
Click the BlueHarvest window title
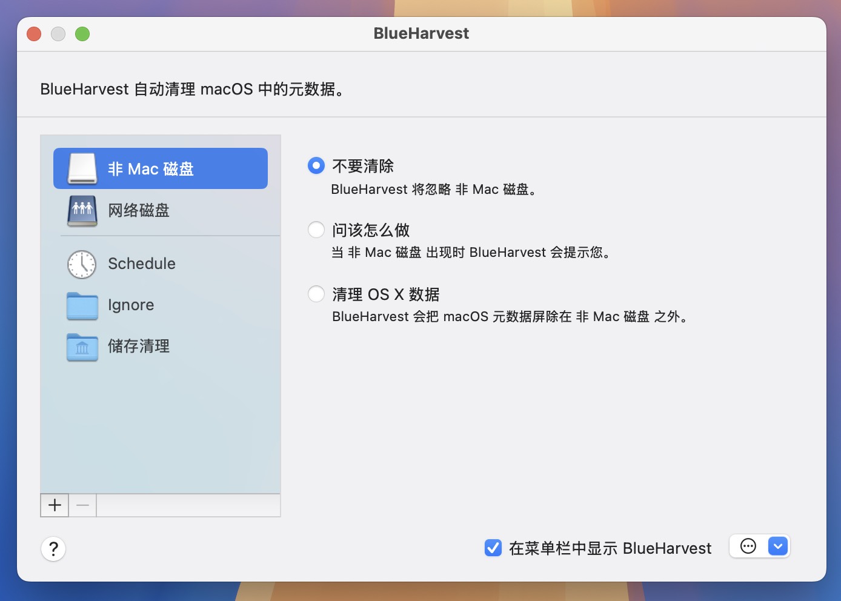click(x=421, y=33)
